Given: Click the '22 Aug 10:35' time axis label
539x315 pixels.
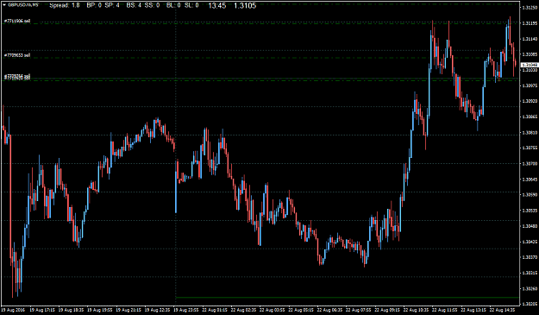Looking at the screenshot, I should point(416,310).
